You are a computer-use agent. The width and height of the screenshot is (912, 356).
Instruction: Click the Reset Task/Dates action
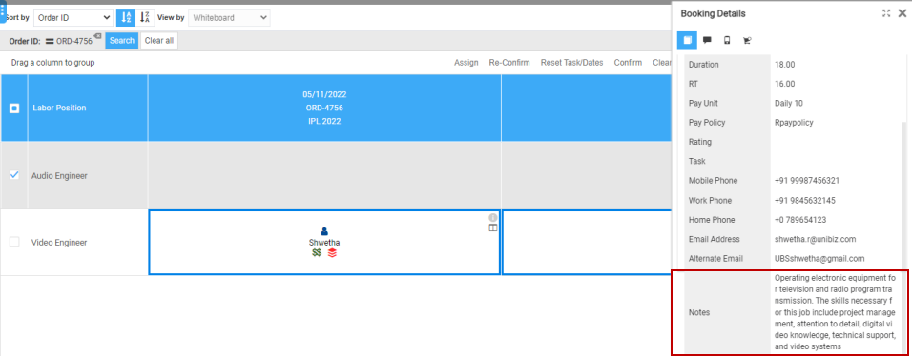pos(571,63)
